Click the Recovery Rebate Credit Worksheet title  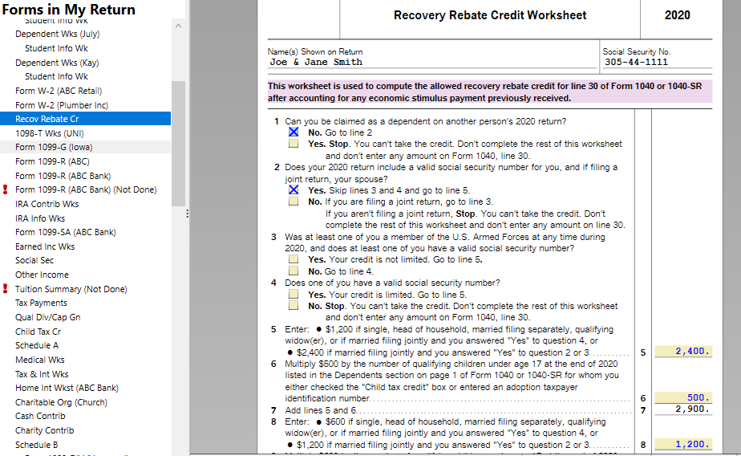tap(490, 15)
